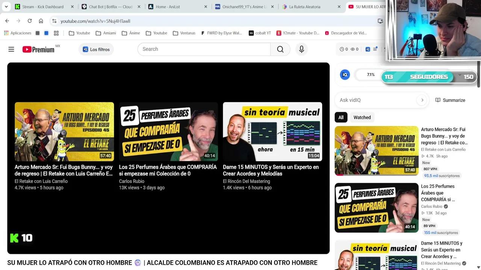The image size is (481, 270).
Task: Open the Amiami bookmarks folder
Action: [106, 33]
